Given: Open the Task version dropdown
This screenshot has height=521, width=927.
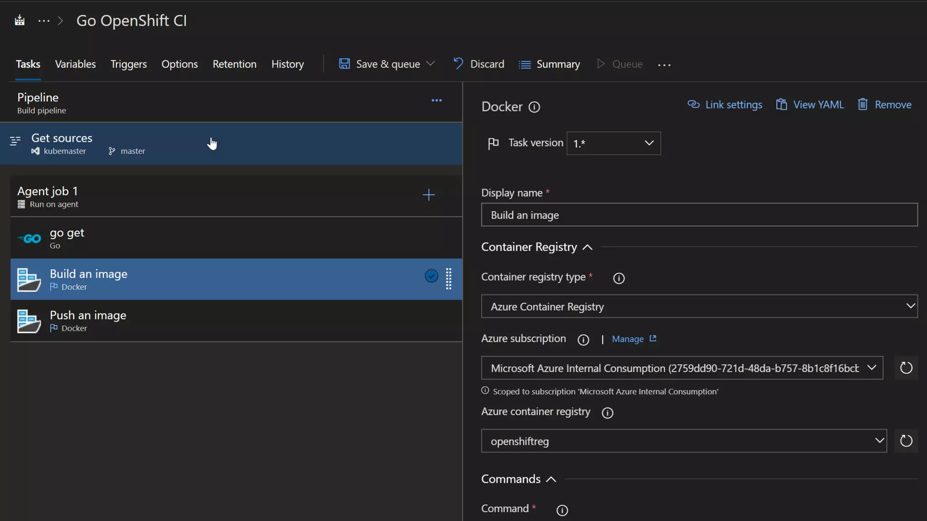Looking at the screenshot, I should tap(613, 143).
